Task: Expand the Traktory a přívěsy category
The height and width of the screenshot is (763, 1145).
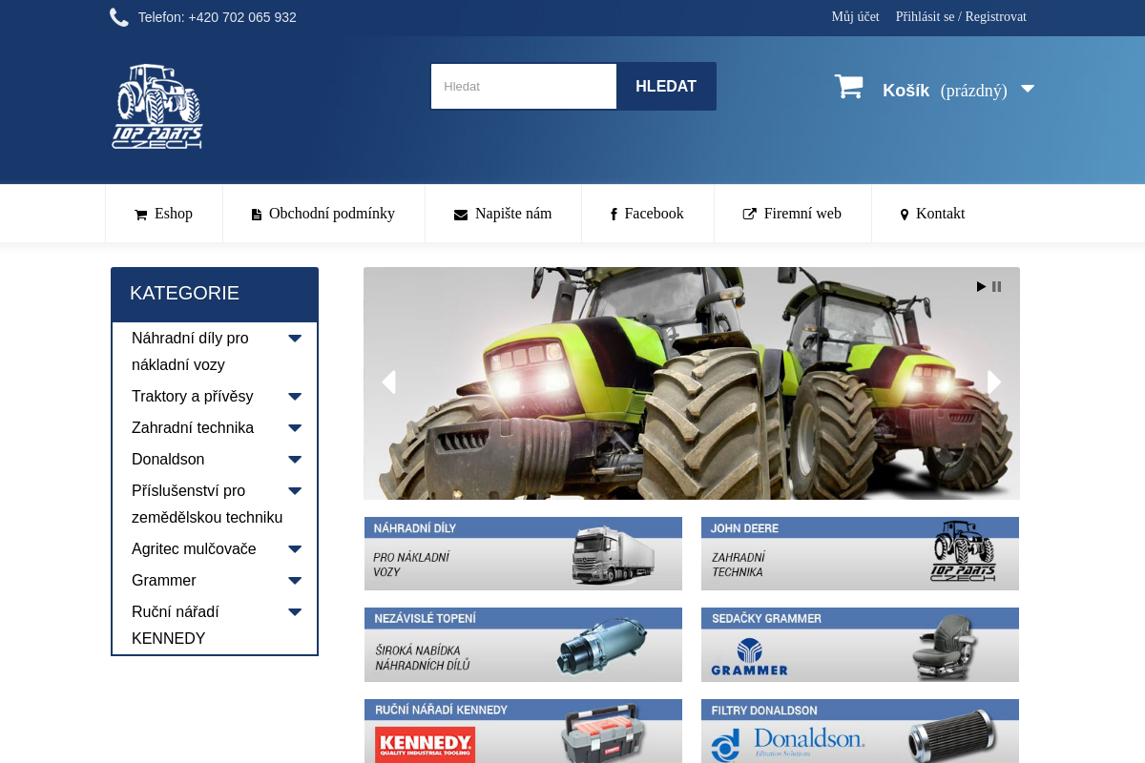Action: [x=295, y=396]
